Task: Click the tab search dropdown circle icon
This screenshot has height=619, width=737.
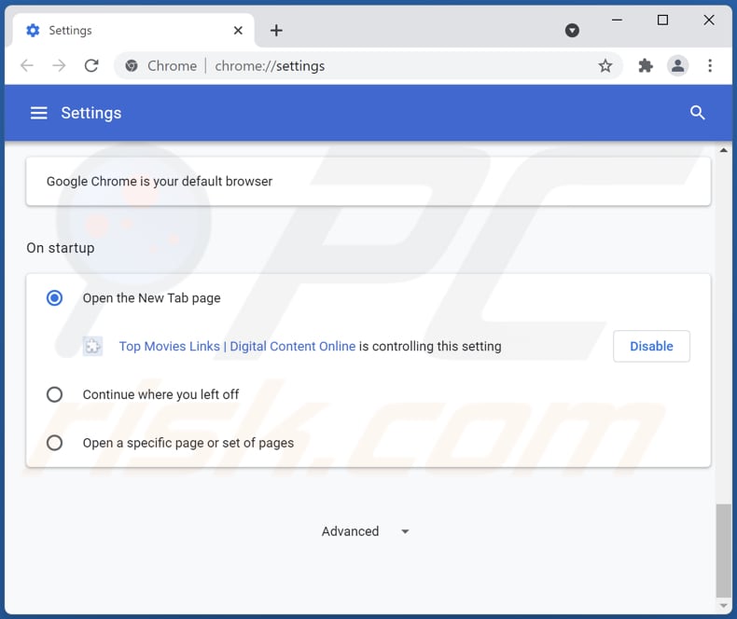Action: tap(572, 31)
